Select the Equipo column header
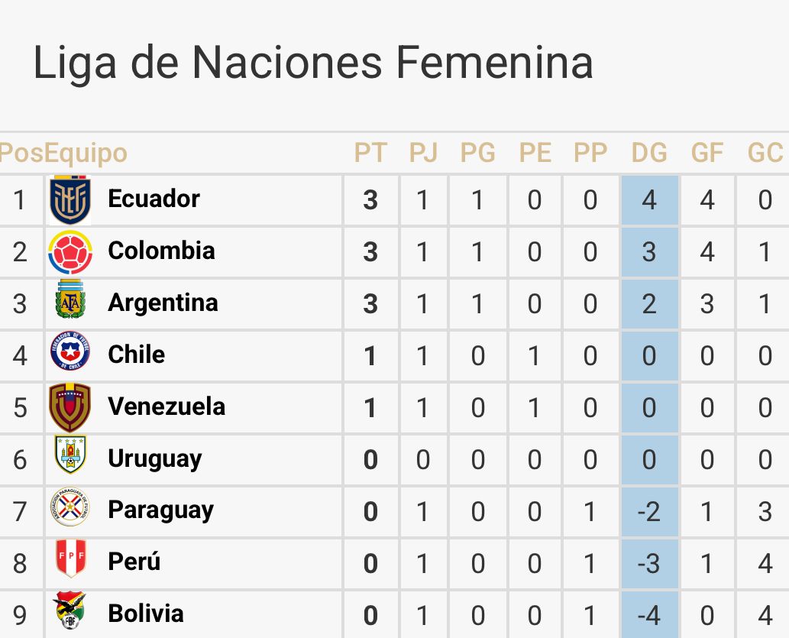Image resolution: width=789 pixels, height=638 pixels. 86,153
